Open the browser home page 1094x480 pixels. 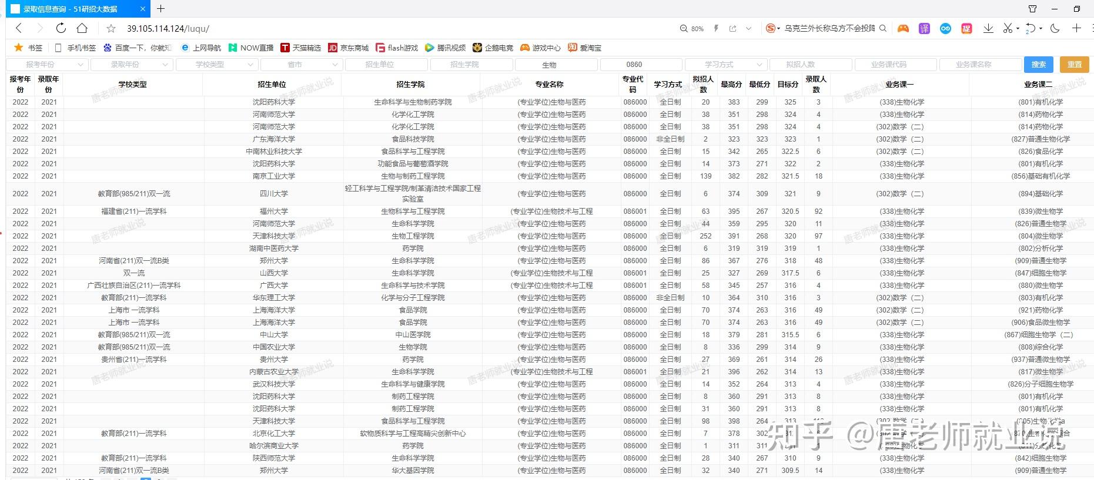click(x=82, y=28)
